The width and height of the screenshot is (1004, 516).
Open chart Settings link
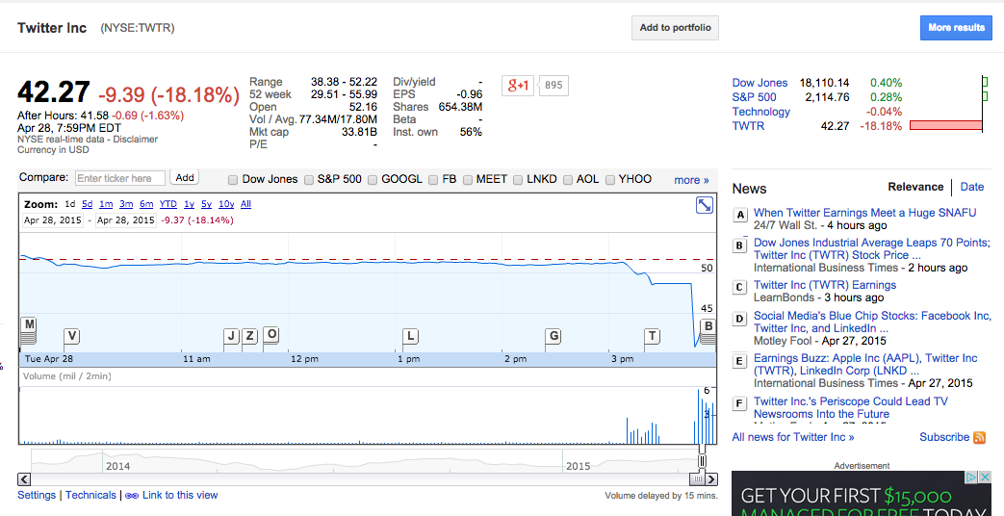coord(37,495)
